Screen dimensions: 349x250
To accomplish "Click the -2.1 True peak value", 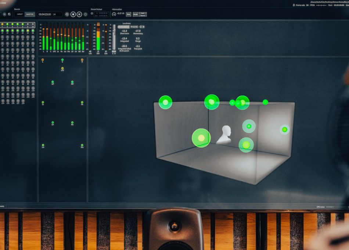I will pos(138,46).
